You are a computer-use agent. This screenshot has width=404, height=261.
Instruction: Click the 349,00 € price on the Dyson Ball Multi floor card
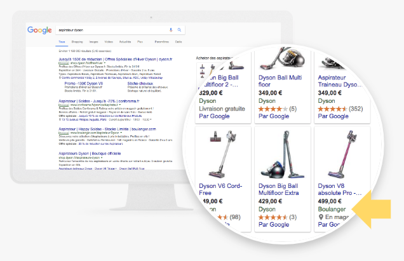coord(270,93)
